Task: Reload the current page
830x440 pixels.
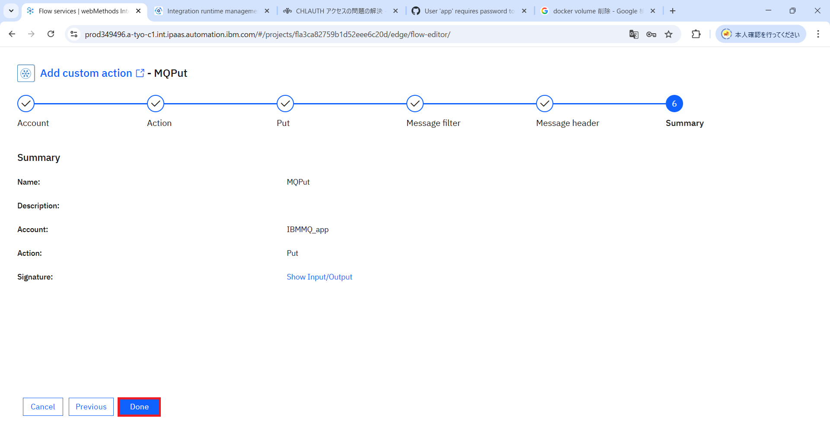Action: (51, 34)
